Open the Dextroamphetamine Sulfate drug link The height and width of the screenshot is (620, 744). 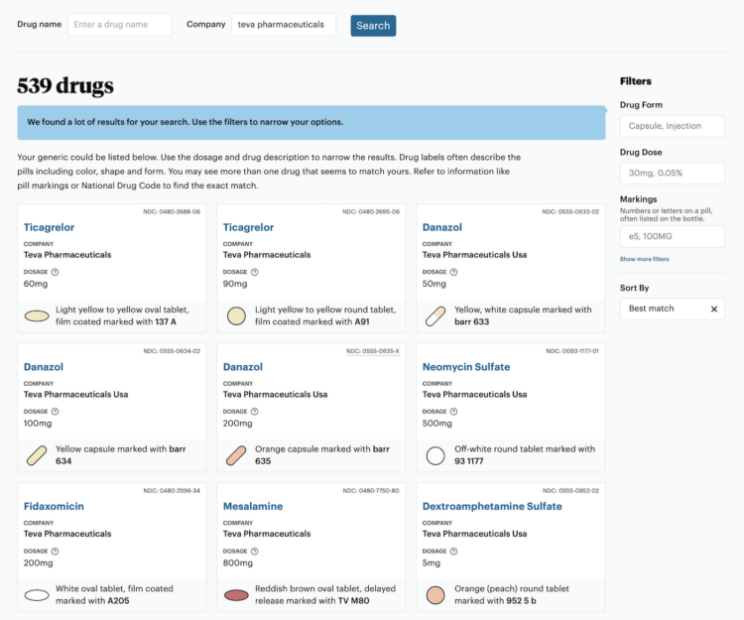click(x=492, y=506)
